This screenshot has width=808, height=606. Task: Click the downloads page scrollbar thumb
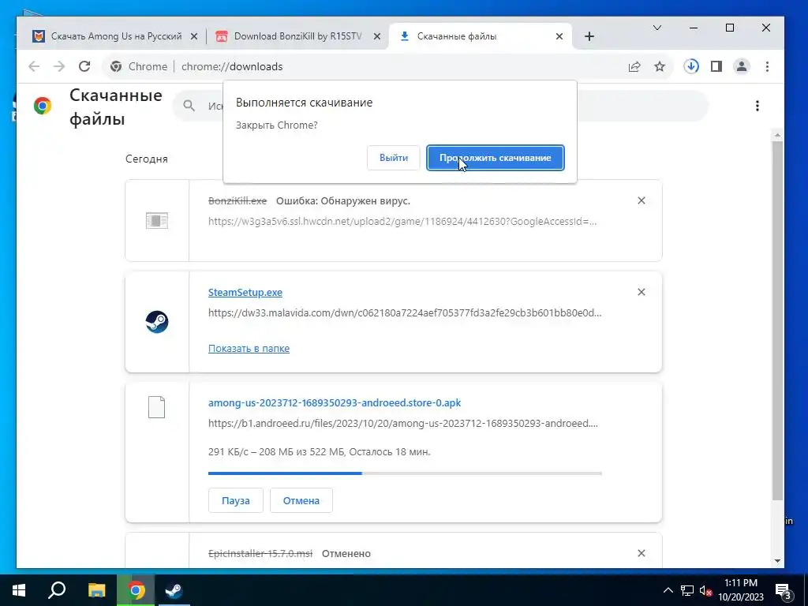777,320
